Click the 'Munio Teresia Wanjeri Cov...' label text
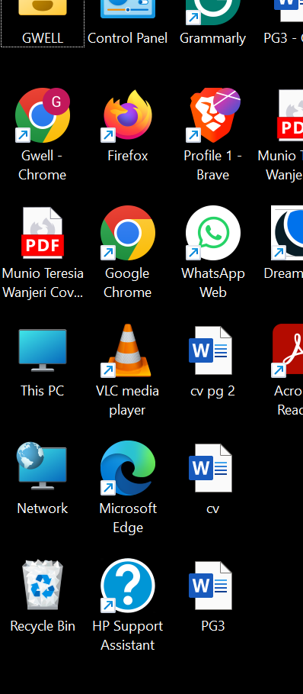The height and width of the screenshot is (694, 303). (x=43, y=282)
